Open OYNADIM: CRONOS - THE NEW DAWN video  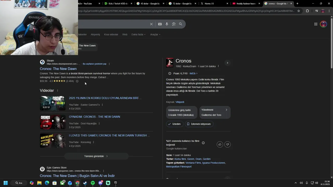94,117
